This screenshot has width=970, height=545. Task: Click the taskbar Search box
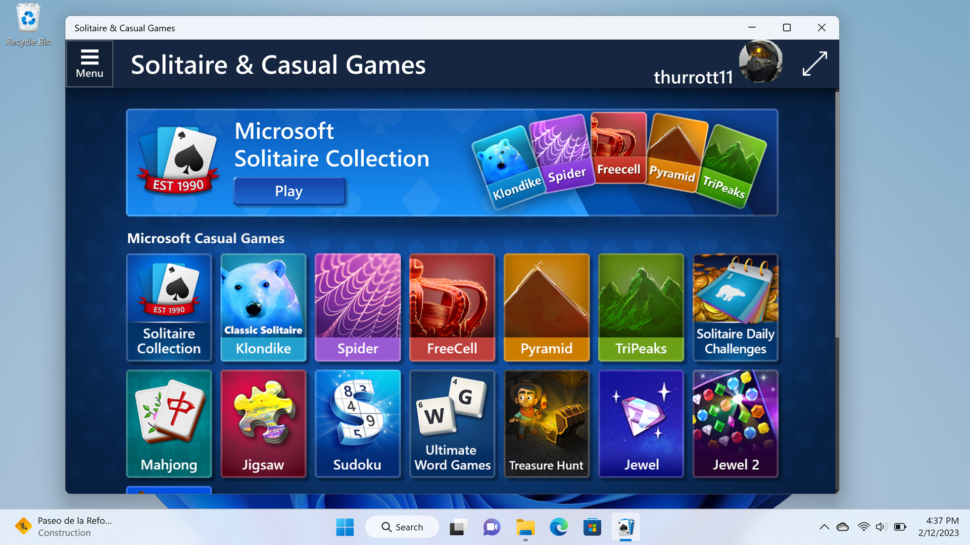[402, 527]
